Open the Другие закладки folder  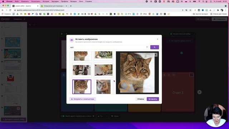click(x=200, y=14)
